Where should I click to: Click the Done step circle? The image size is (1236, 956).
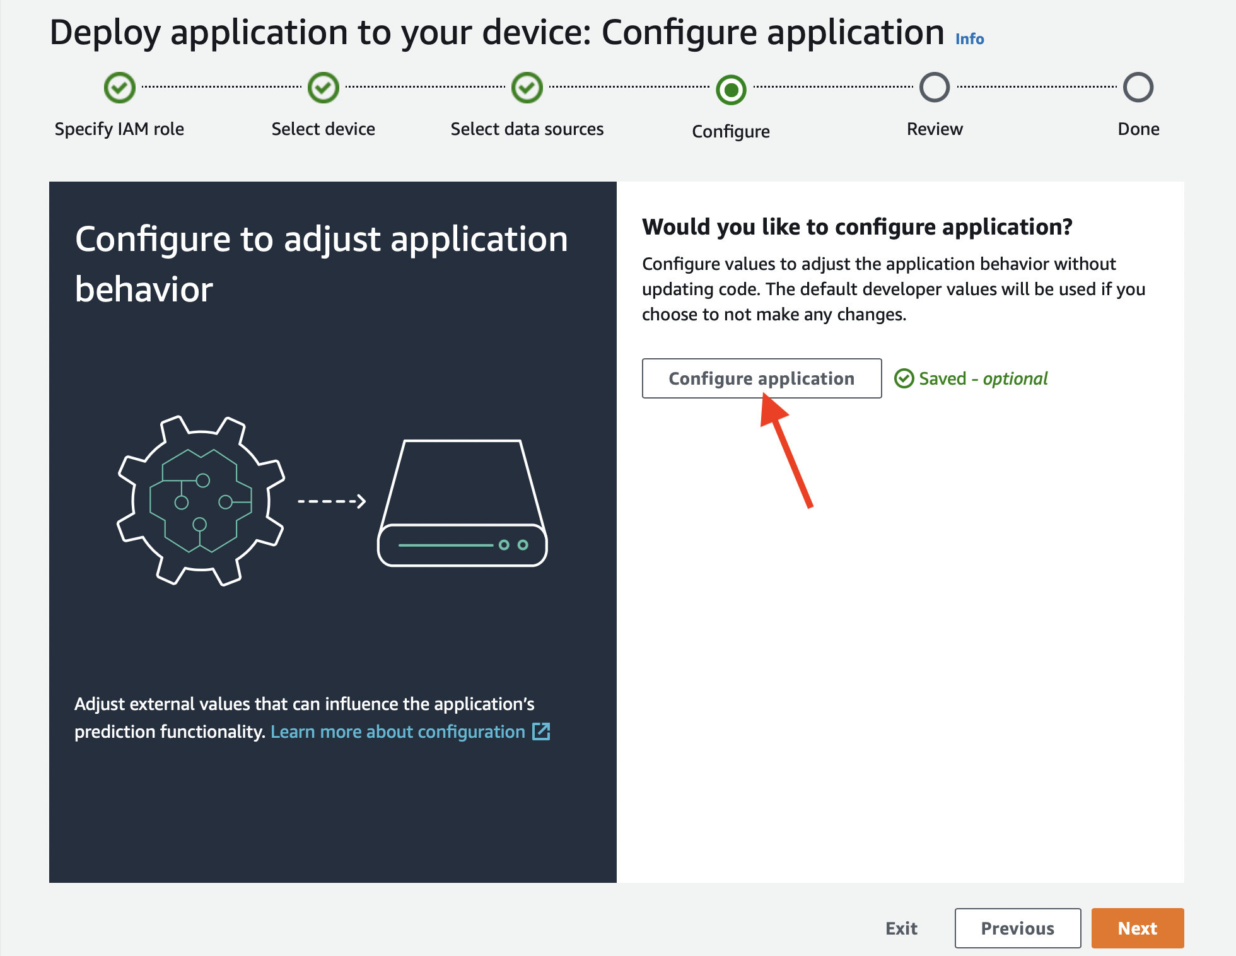pyautogui.click(x=1138, y=88)
